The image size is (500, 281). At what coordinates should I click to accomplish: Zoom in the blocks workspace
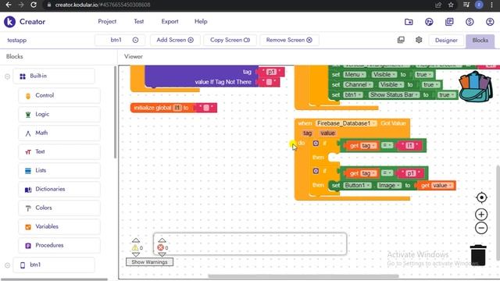tap(481, 215)
